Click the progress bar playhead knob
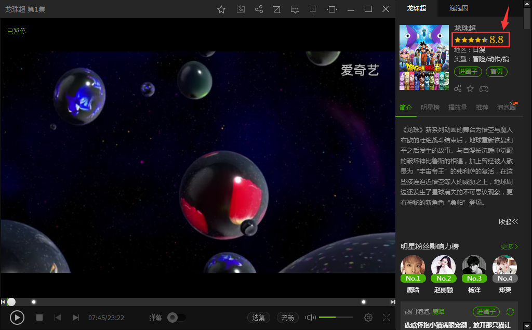 pyautogui.click(x=11, y=301)
